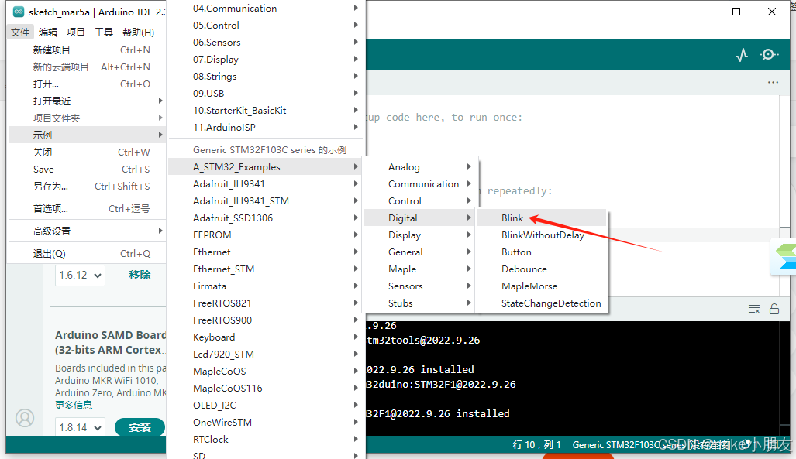
Task: Click the output lock icon
Action: coord(774,309)
